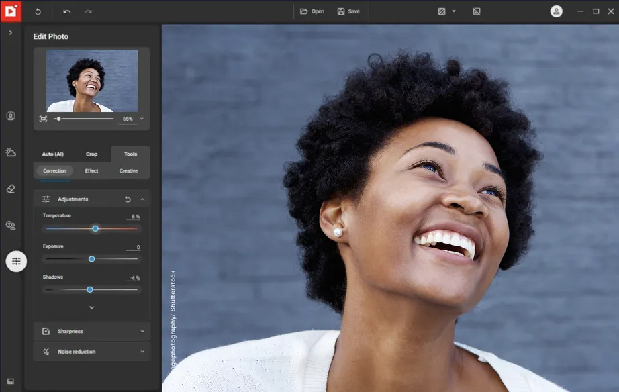
Task: Open the zoom percentage dropdown
Action: click(x=142, y=119)
